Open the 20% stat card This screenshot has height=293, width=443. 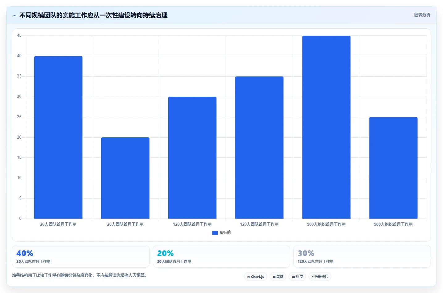tap(221, 256)
